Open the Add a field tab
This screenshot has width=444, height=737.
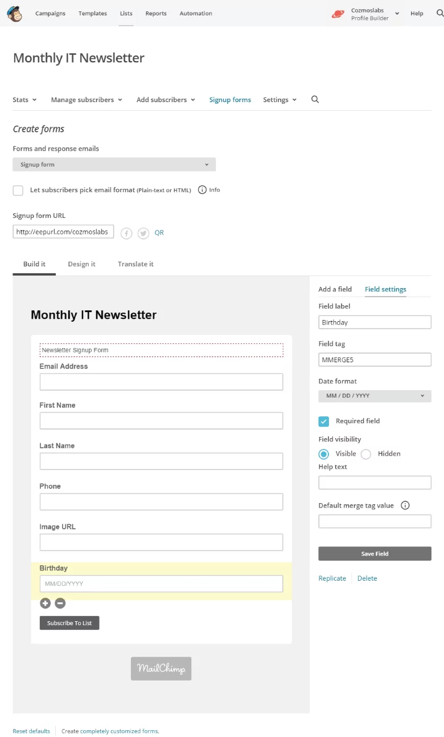335,289
